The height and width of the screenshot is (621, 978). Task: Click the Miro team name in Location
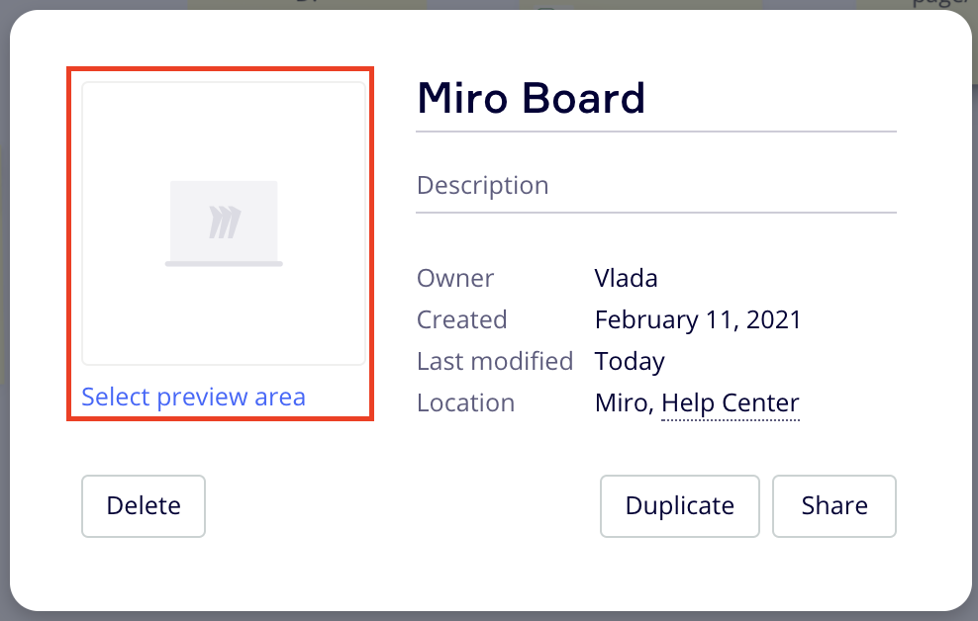(623, 403)
